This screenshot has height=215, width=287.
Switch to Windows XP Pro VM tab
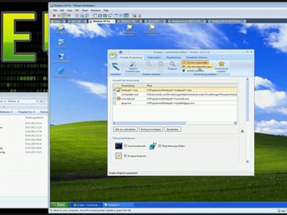click(x=102, y=21)
